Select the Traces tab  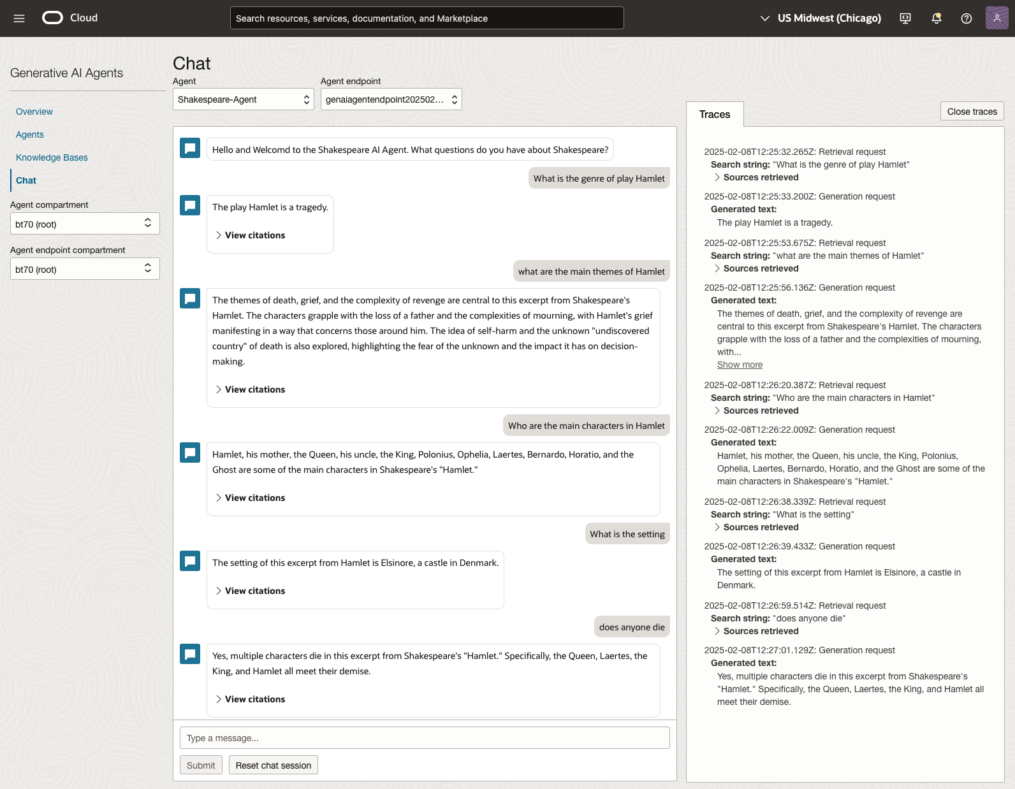(x=714, y=115)
